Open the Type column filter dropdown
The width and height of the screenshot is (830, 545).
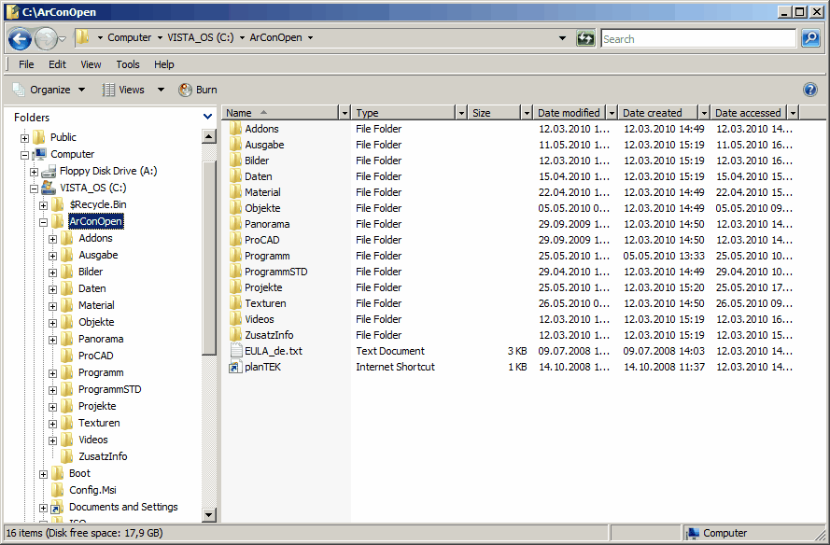460,113
